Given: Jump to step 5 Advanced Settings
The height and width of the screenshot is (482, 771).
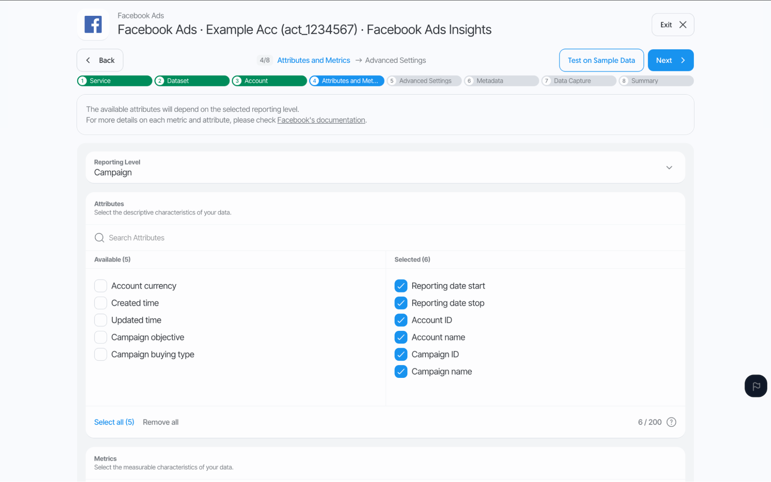Looking at the screenshot, I should [424, 81].
